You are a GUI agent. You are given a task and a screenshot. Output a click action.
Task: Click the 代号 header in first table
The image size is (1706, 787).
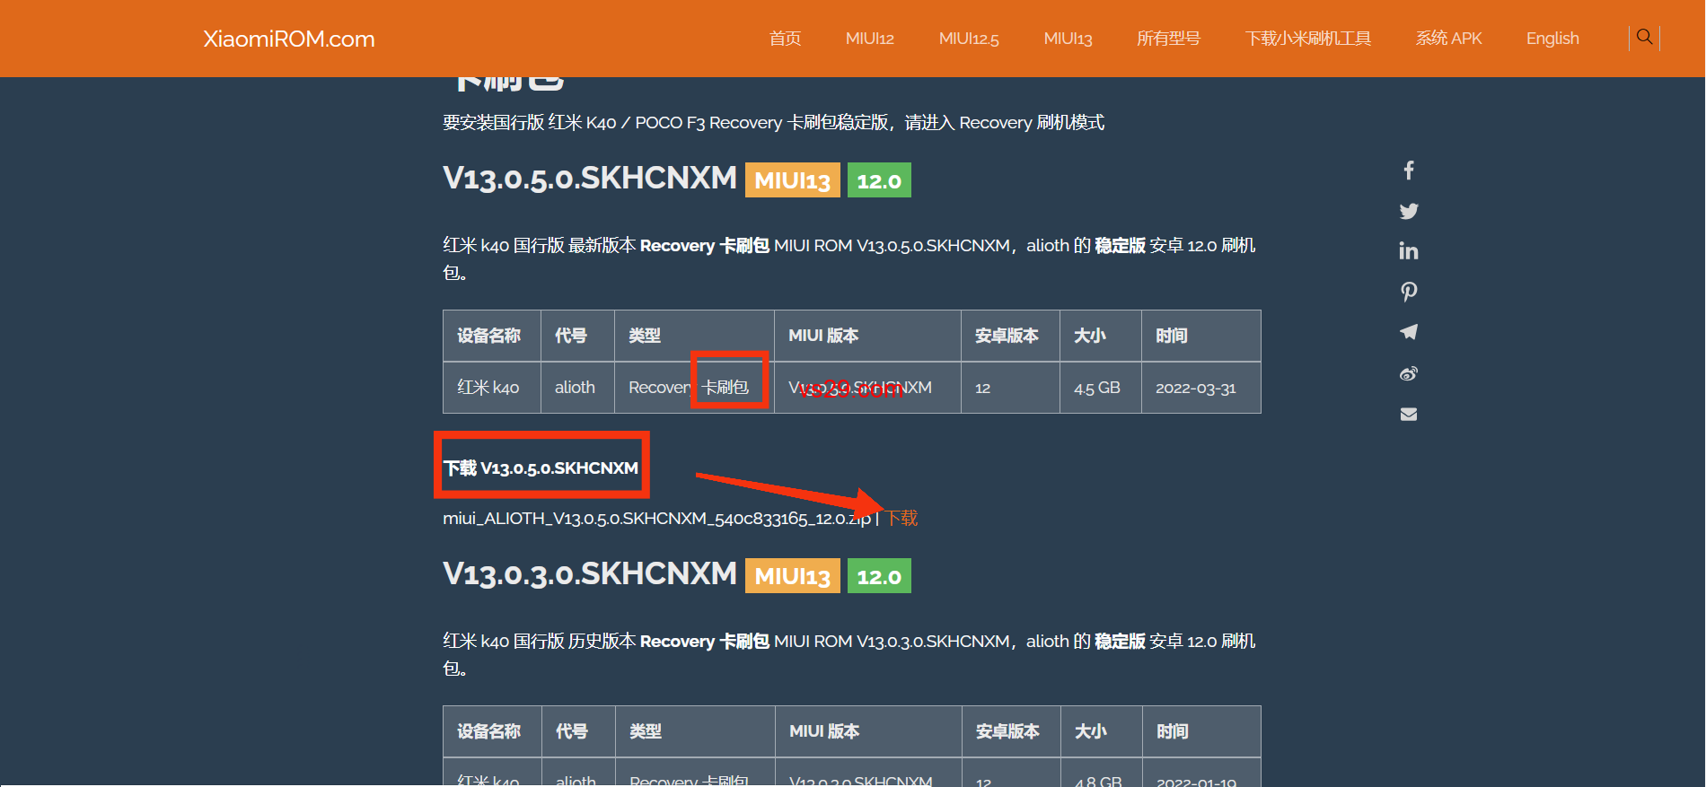pos(577,336)
